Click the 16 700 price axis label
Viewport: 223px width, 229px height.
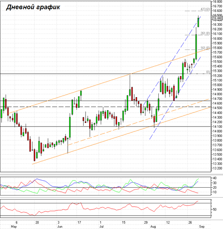[217, 6]
